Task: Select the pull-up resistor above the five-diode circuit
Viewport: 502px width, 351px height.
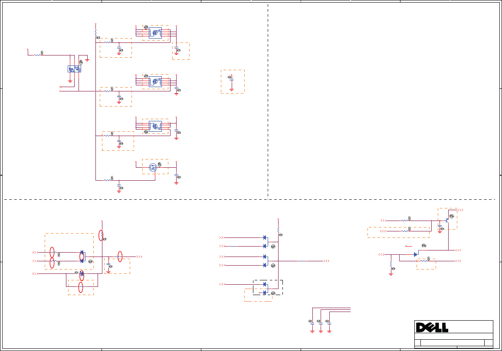Action: click(279, 230)
